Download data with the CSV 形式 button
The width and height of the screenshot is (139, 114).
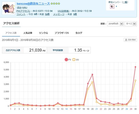[130, 40]
